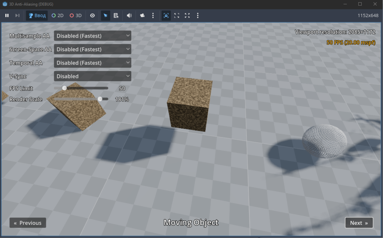This screenshot has height=238, width=383.
Task: Click the Godot icon in title bar
Action: pos(4,4)
